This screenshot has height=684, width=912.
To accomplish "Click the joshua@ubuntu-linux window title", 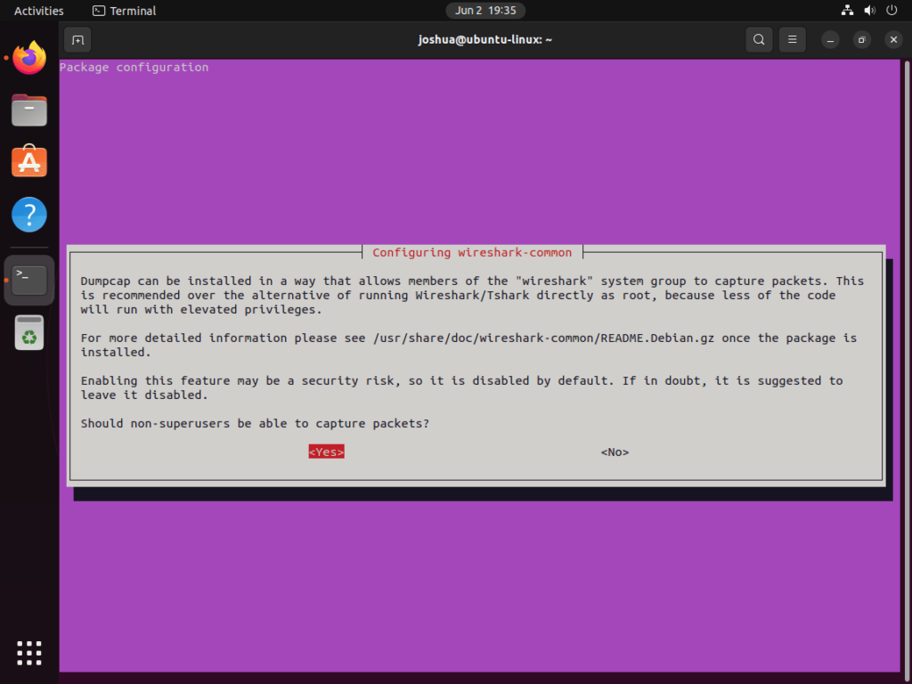I will (485, 39).
